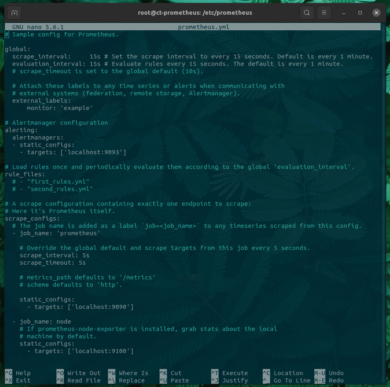The height and width of the screenshot is (387, 390).
Task: Click the window title root@ct-prometheus
Action: [195, 13]
